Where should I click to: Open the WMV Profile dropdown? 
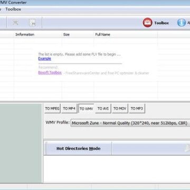pos(130,123)
